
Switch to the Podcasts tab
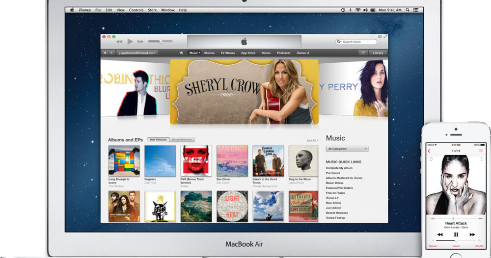(283, 53)
